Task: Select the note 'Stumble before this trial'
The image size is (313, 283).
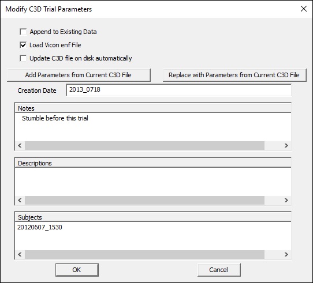Action: (55, 118)
